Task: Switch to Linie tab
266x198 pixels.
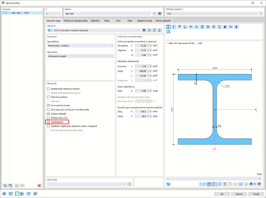Action: (x=118, y=21)
